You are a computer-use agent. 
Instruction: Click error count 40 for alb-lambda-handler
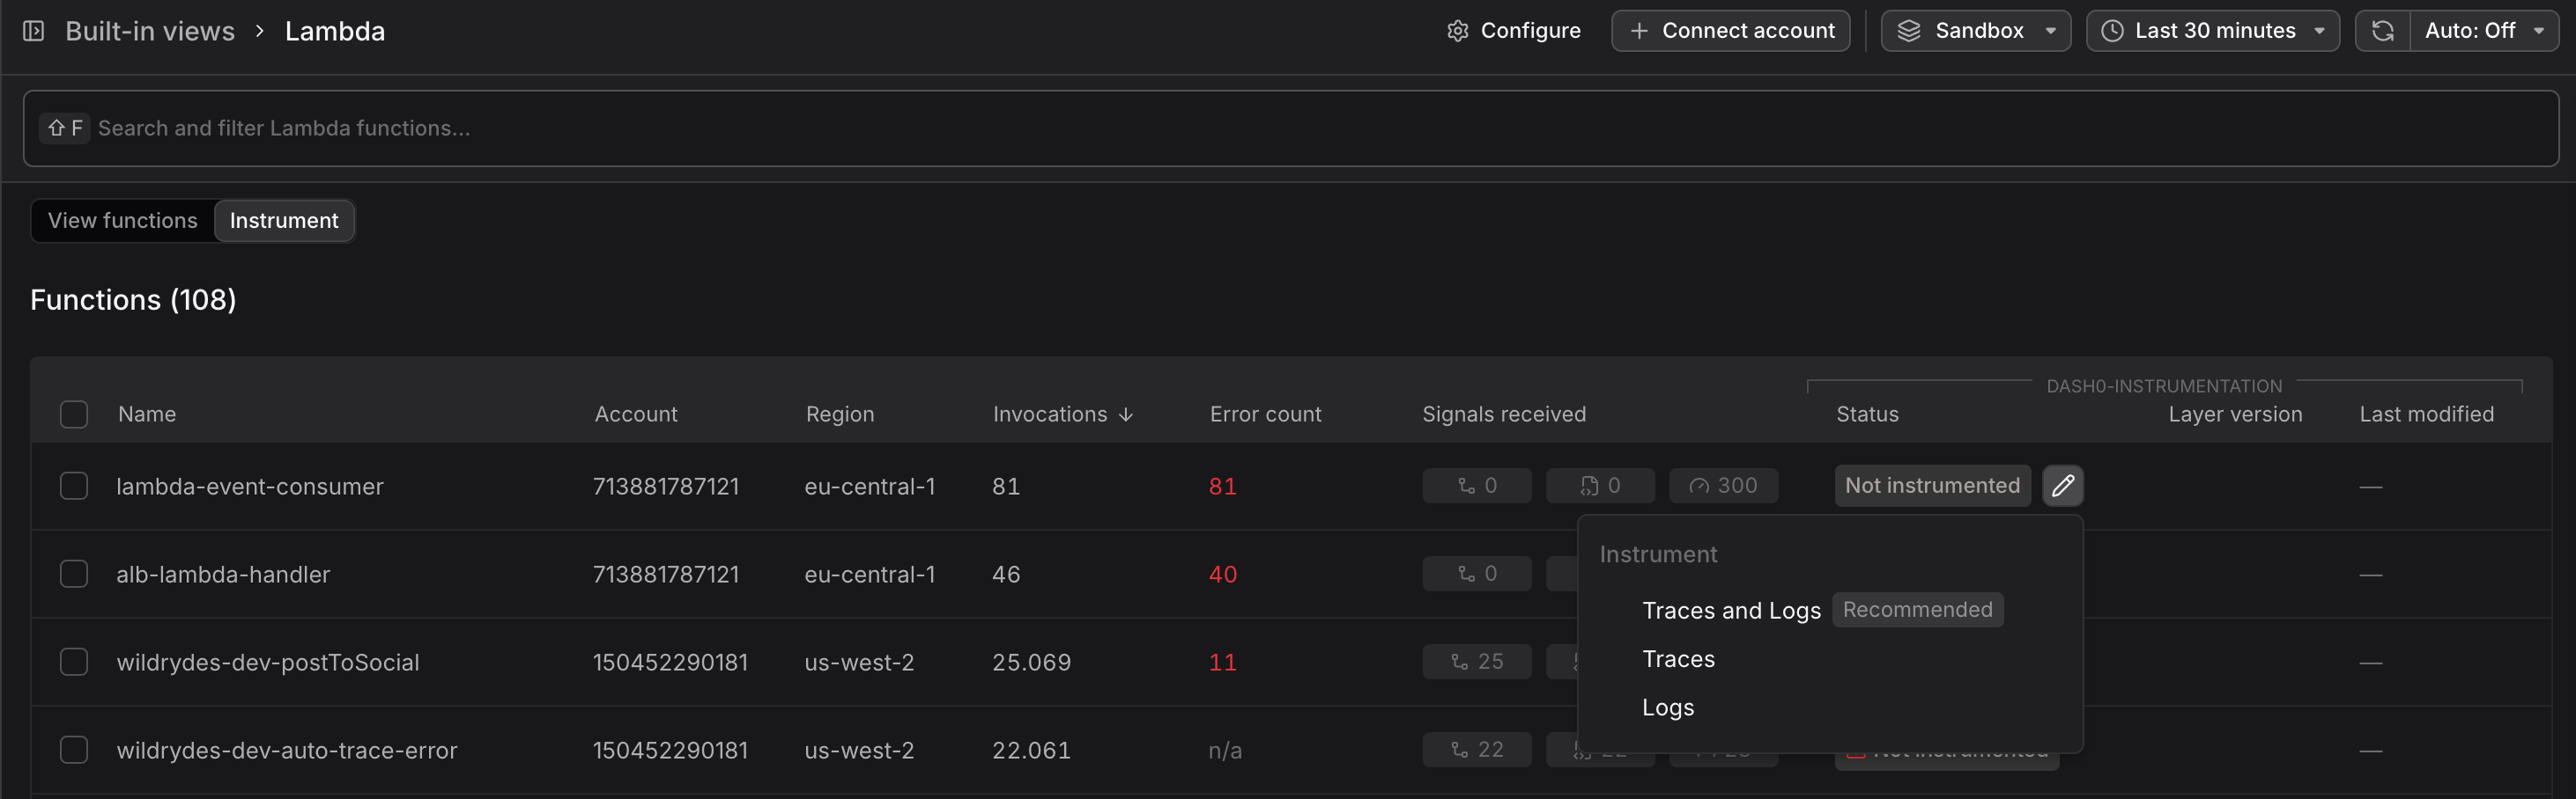[x=1223, y=575]
